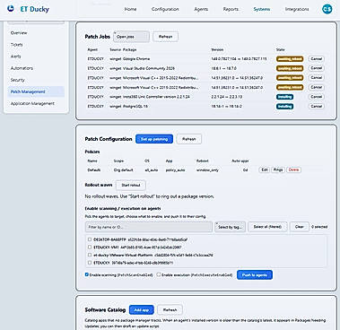
Task: Select Security in the sidebar
Action: [x=18, y=80]
